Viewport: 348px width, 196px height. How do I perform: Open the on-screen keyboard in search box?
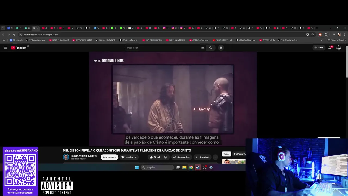point(203,48)
